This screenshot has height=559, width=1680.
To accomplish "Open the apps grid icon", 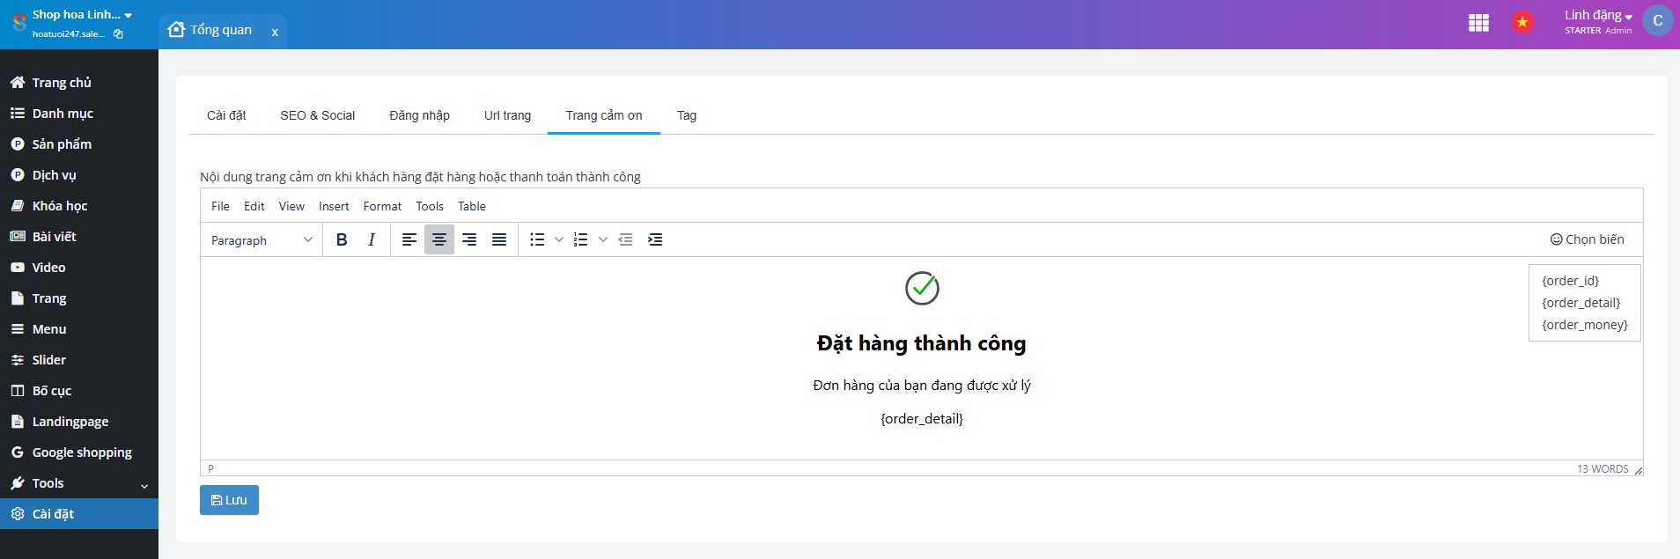I will [x=1479, y=23].
